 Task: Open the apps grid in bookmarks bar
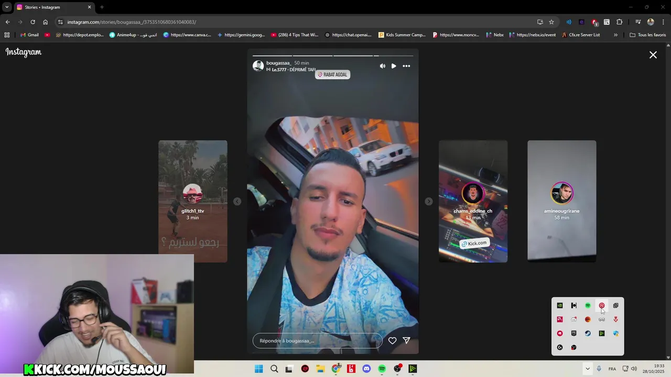7,35
